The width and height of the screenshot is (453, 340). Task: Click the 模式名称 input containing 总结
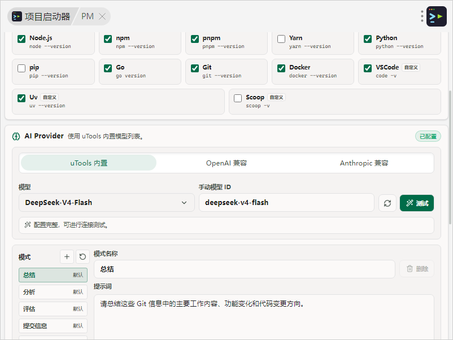(245, 269)
